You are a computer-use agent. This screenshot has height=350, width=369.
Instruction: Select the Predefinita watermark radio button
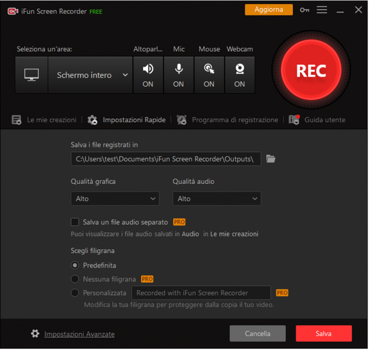tap(75, 266)
